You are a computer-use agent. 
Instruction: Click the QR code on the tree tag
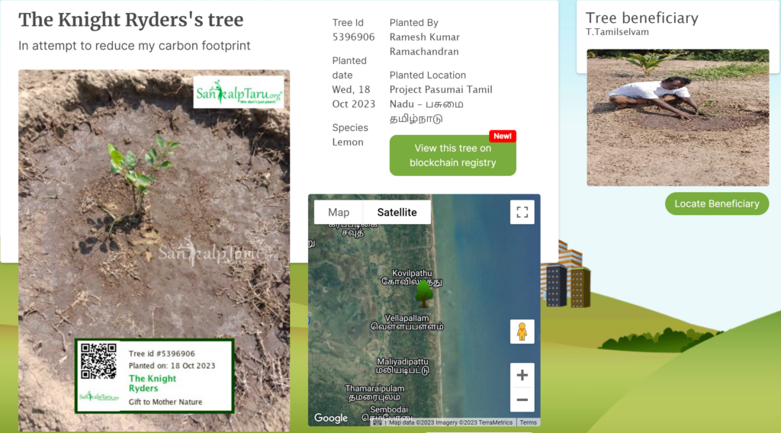(98, 361)
